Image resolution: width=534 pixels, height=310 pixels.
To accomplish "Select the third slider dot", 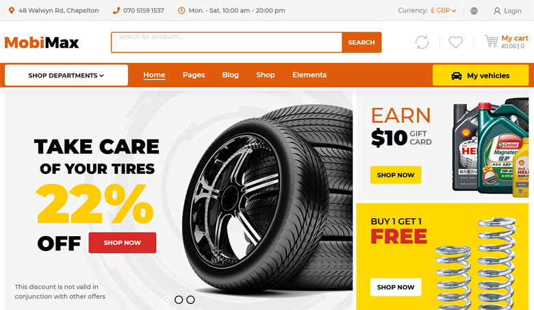I will 190,300.
